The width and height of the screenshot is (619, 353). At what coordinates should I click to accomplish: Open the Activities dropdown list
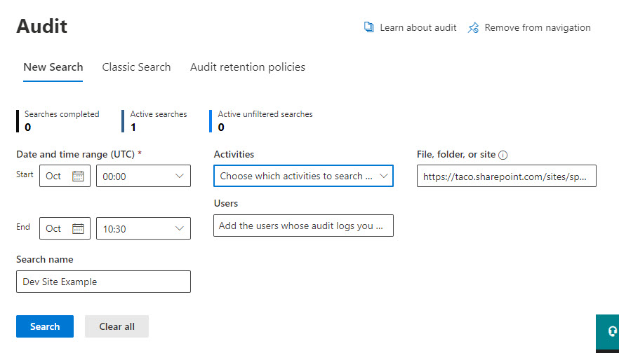tap(303, 176)
